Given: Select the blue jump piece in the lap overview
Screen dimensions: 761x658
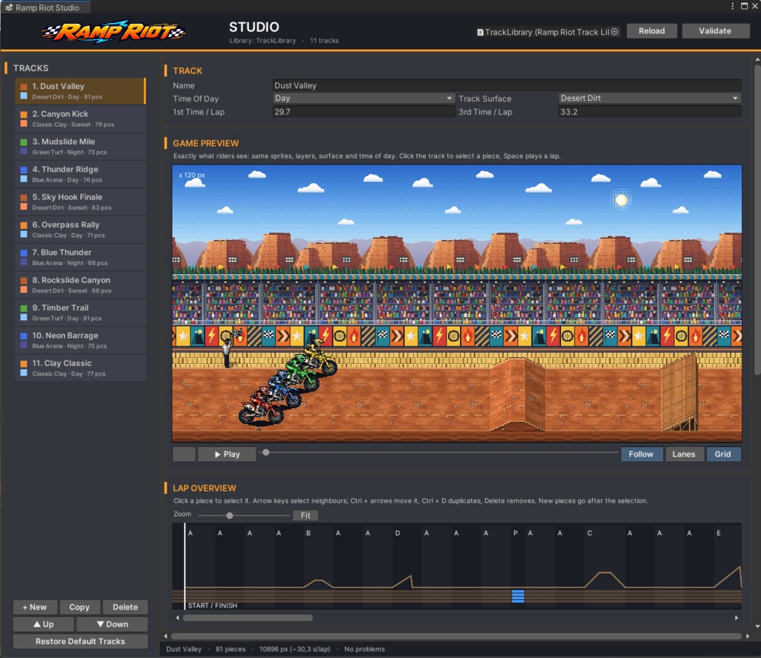Looking at the screenshot, I should (518, 596).
